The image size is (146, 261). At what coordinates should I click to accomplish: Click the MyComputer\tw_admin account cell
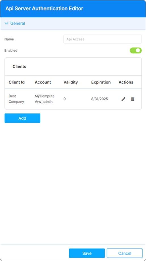[45, 99]
